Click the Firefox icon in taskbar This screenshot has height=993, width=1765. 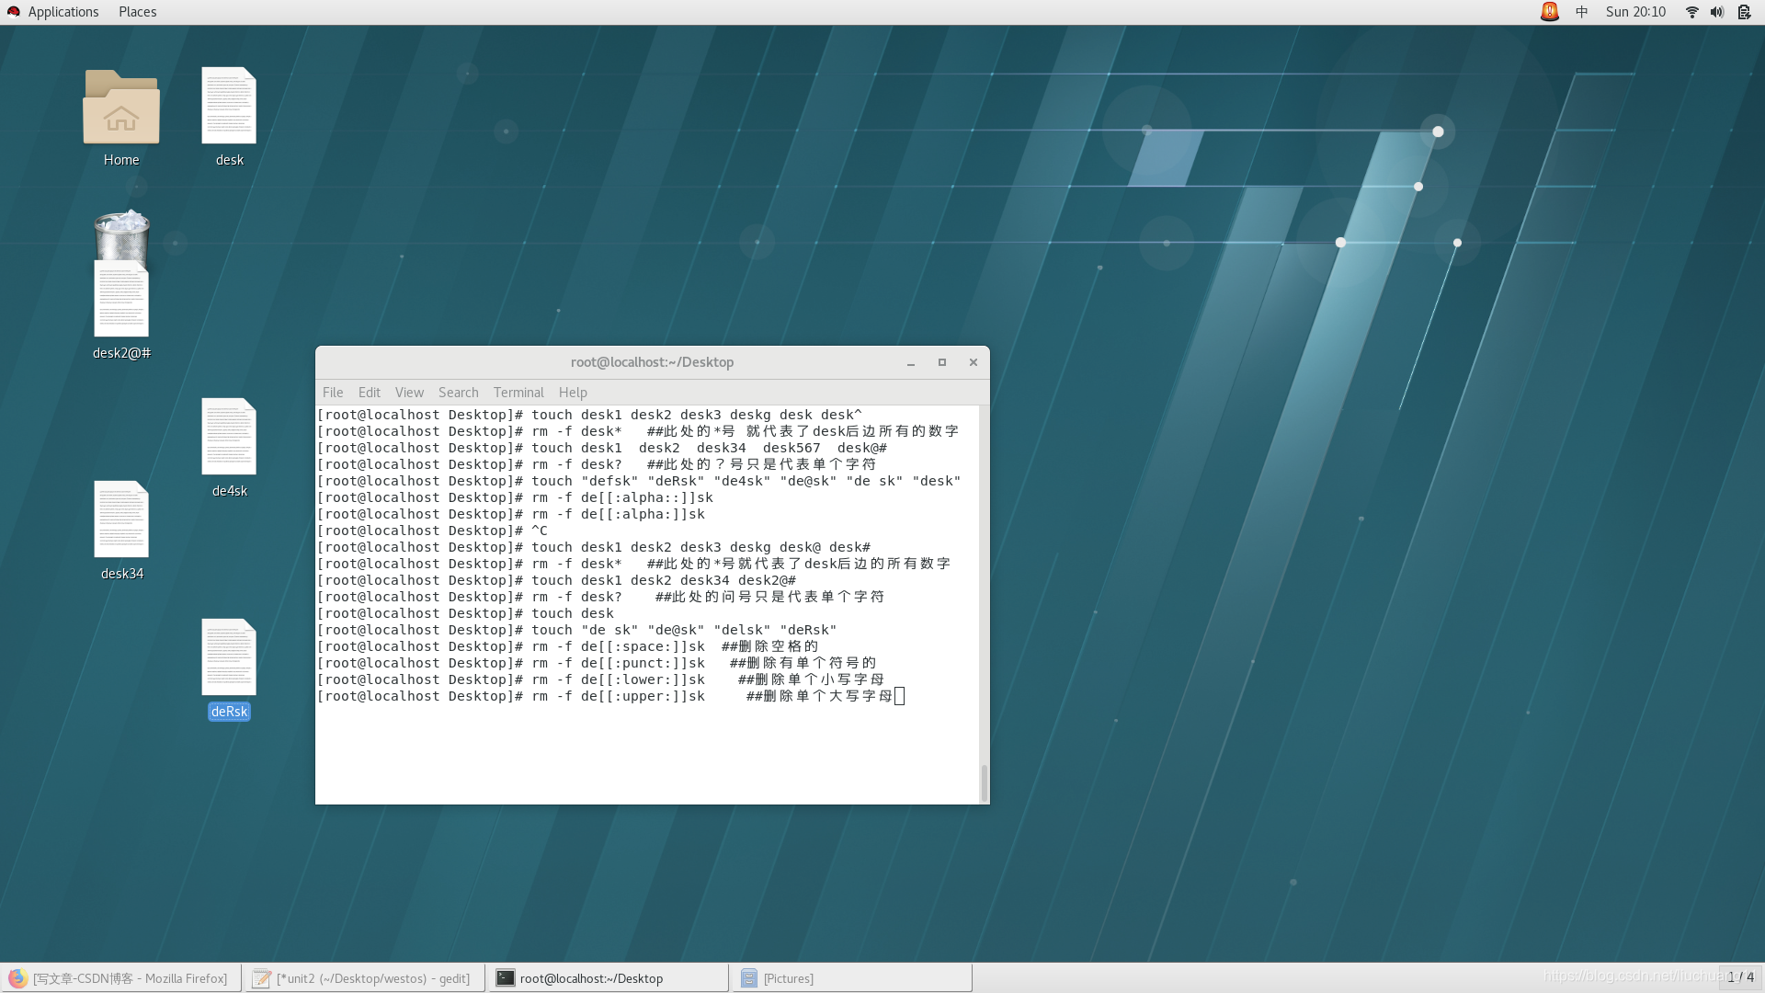pyautogui.click(x=17, y=978)
